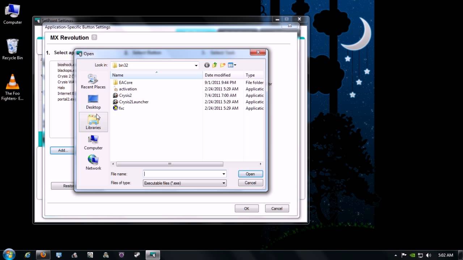Switch to Firefox in the taskbar
Screen dimensions: 463x260
(x=43, y=255)
